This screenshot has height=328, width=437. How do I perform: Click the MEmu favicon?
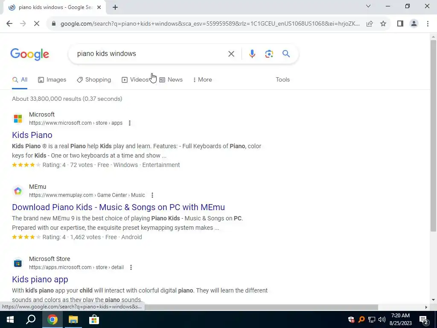point(18,191)
